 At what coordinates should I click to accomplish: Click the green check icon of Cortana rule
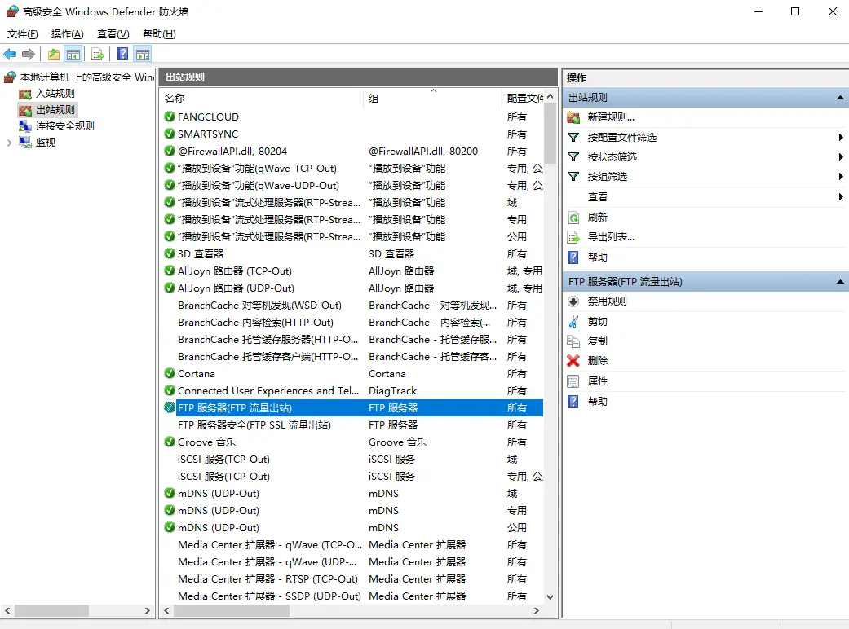click(170, 374)
